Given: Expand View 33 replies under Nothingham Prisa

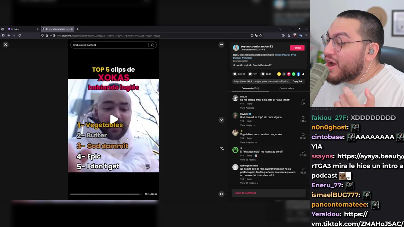Looking at the screenshot, I should point(249,183).
